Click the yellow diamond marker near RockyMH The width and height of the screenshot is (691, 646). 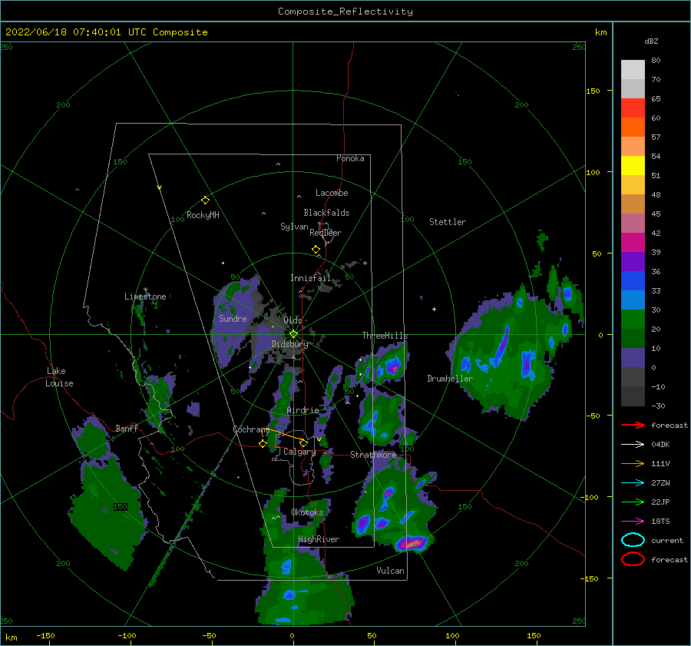(x=205, y=200)
